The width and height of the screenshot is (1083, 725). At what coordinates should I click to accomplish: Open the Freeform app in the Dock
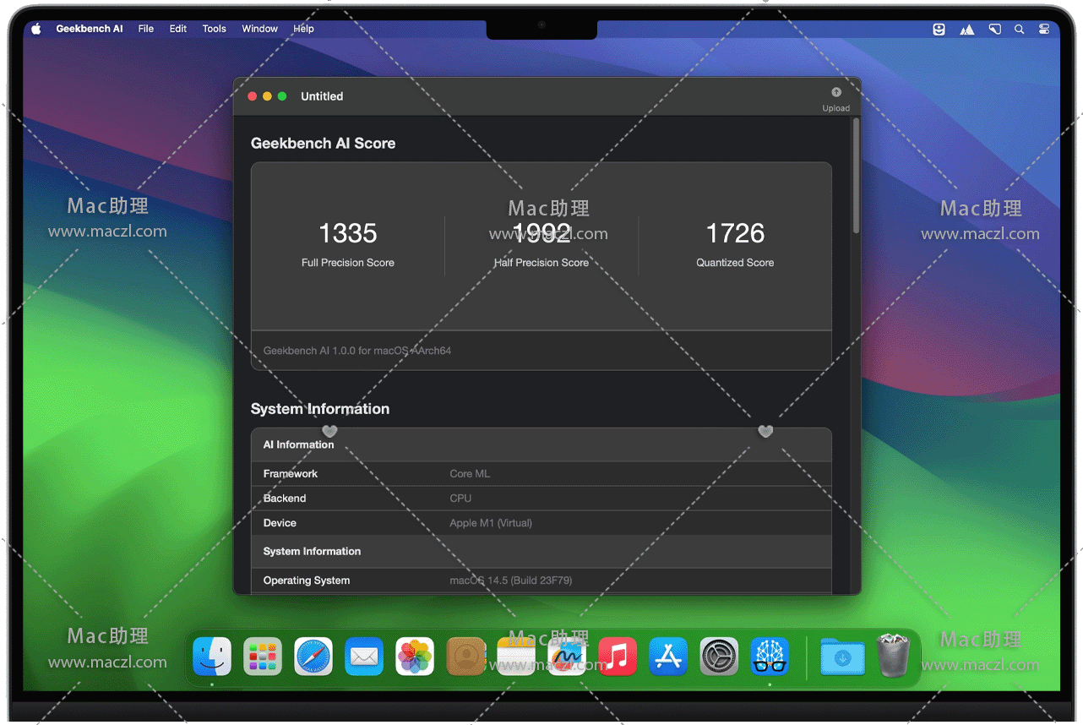[567, 657]
